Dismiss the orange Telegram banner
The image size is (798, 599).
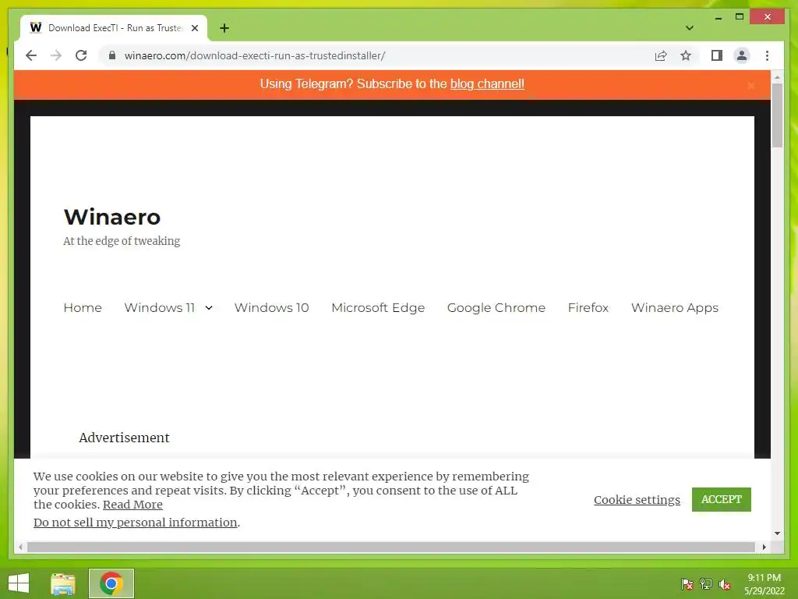[x=751, y=86]
